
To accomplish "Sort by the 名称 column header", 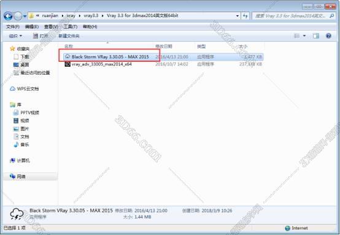I will tap(69, 47).
